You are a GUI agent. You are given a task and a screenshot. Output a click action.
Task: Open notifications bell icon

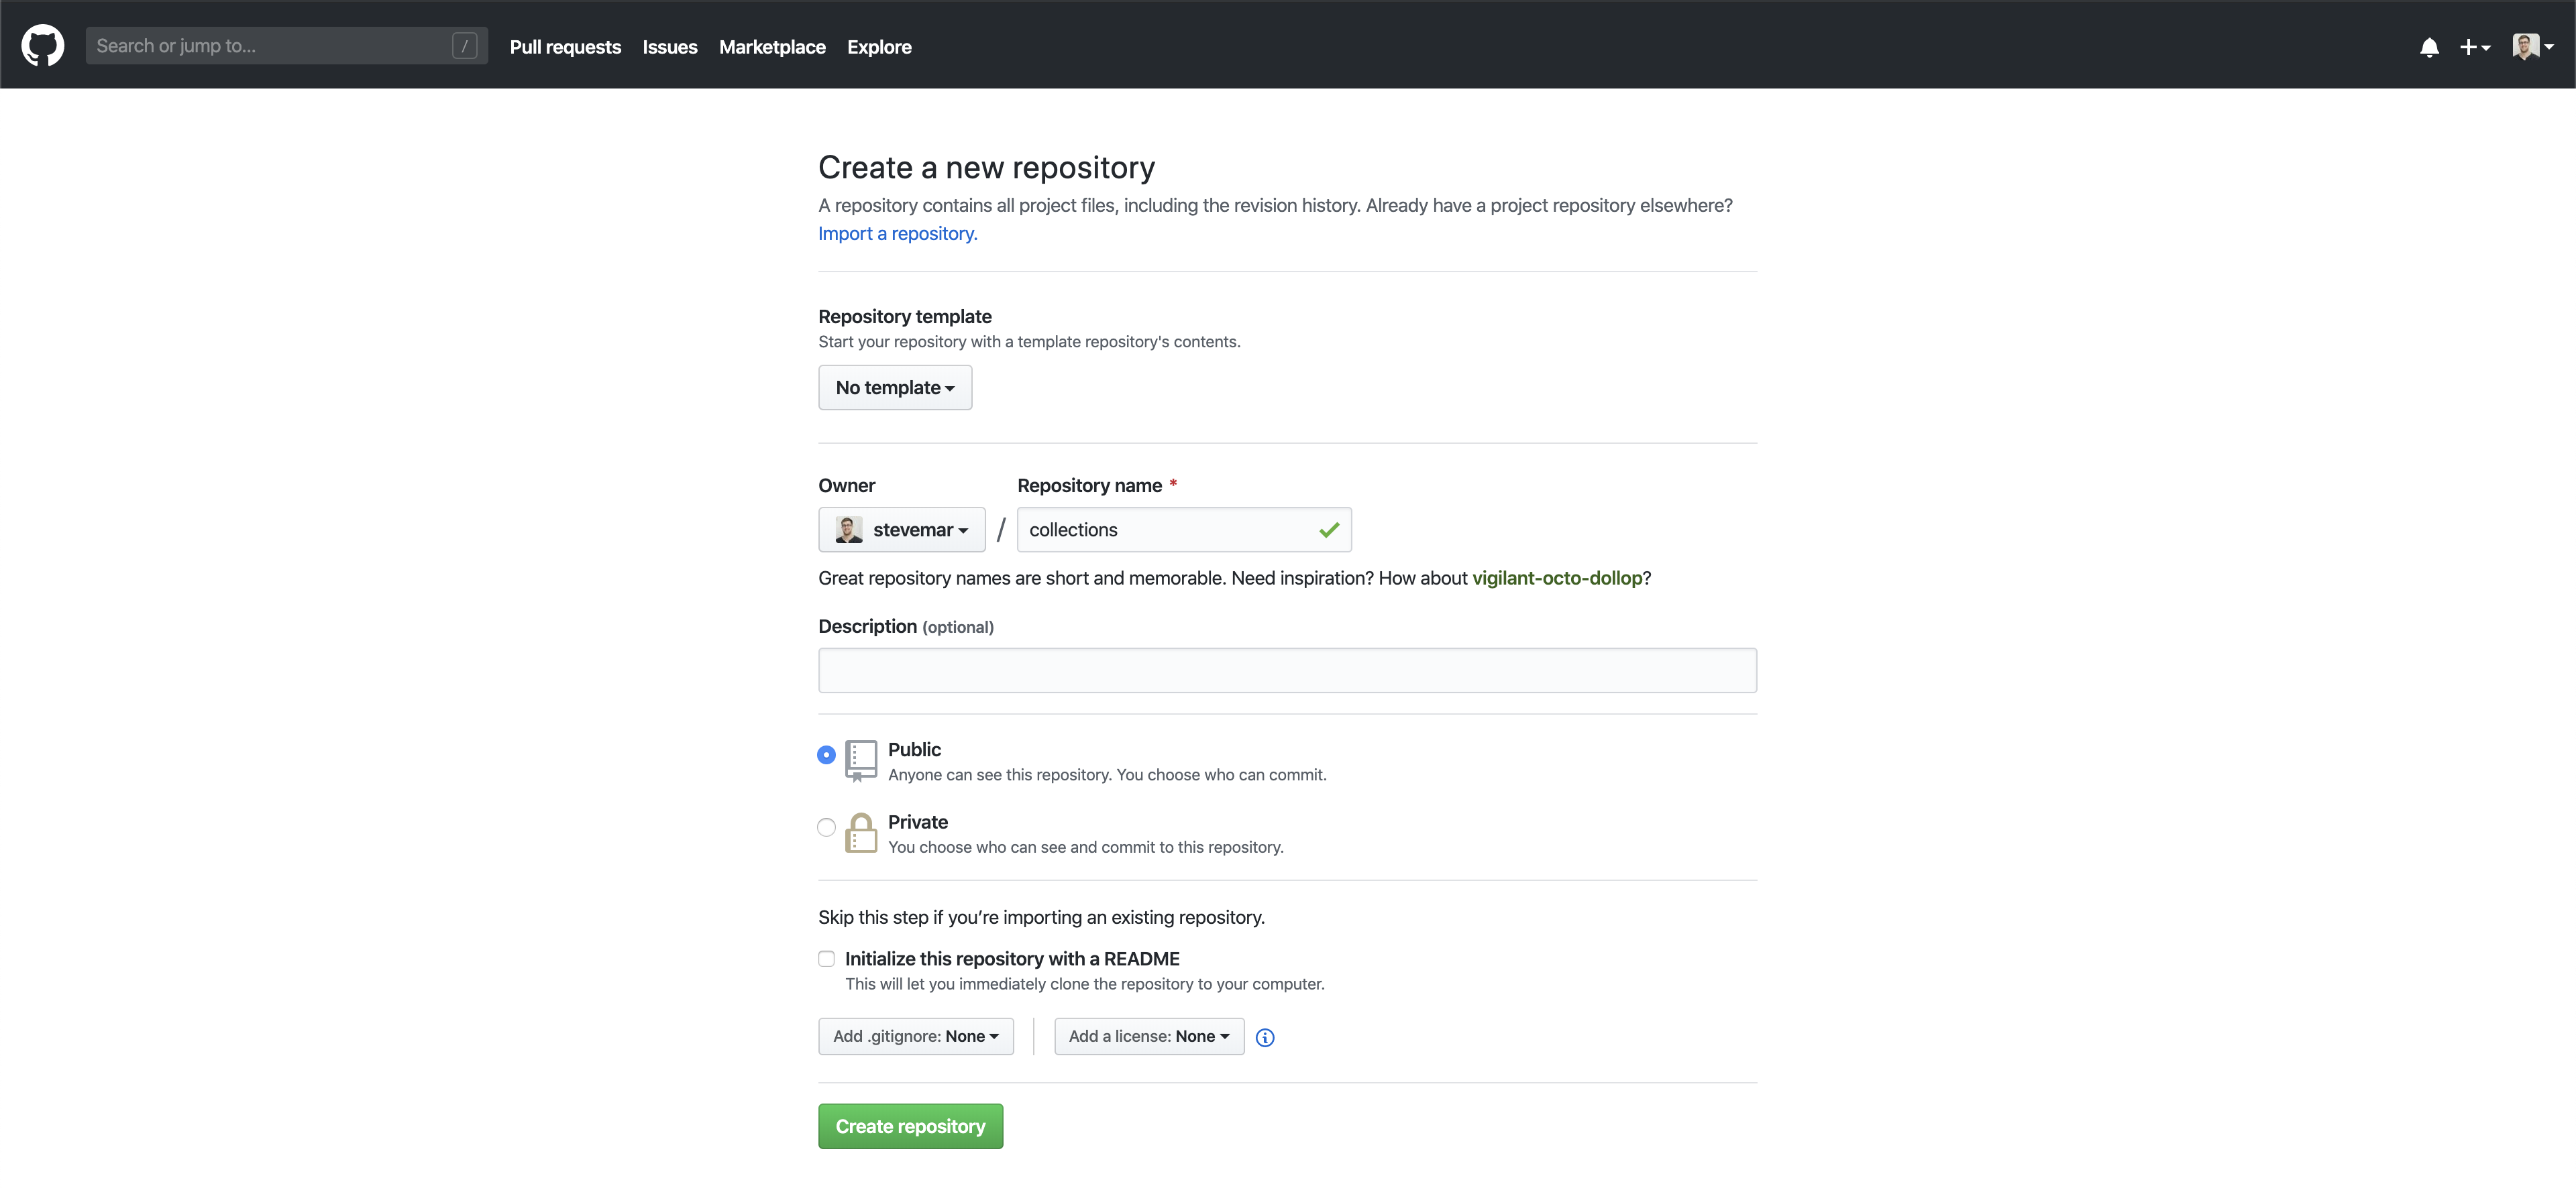click(2429, 47)
